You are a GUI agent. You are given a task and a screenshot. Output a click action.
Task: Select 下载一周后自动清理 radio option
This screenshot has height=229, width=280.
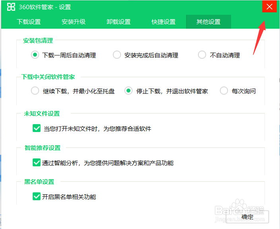35,55
